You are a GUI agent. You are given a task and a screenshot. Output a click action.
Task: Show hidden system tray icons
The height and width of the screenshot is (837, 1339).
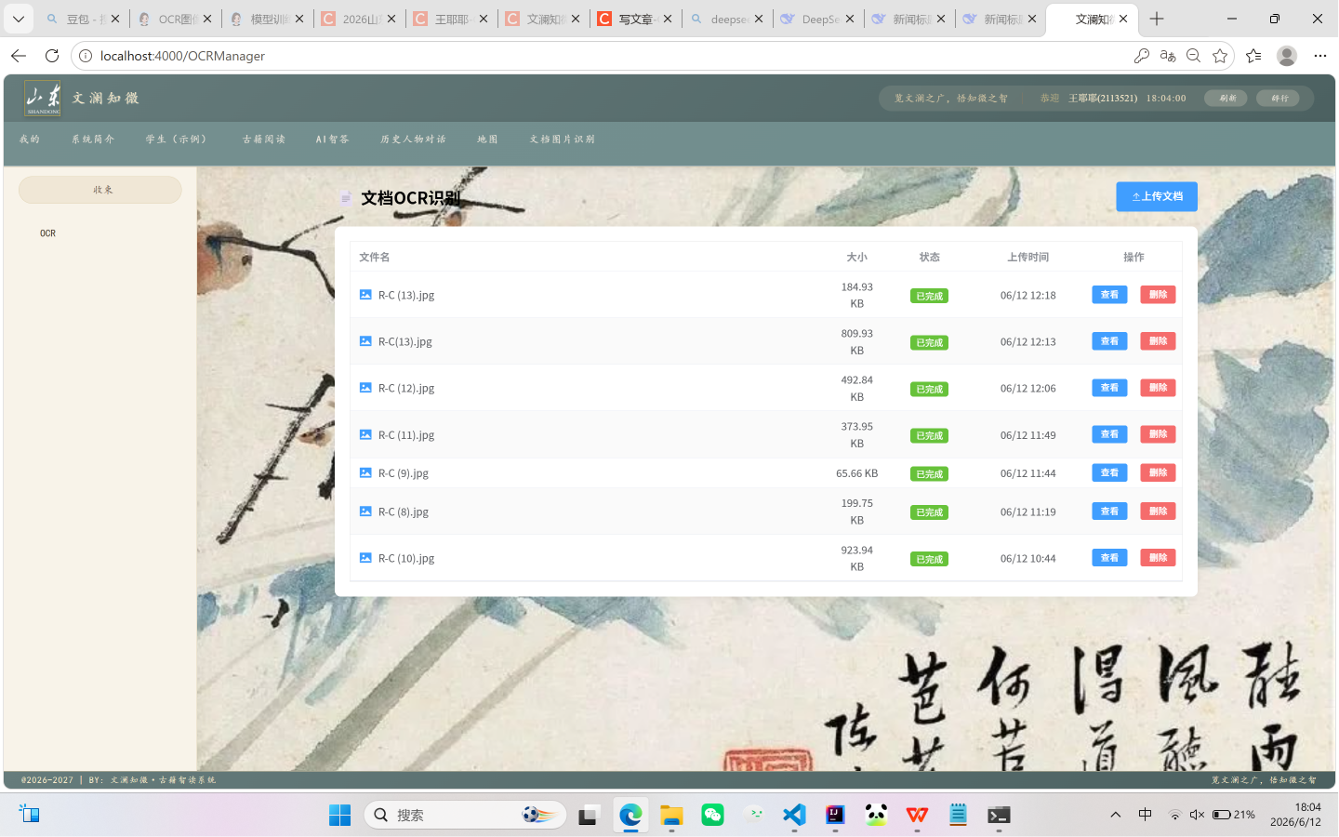[x=1115, y=815]
